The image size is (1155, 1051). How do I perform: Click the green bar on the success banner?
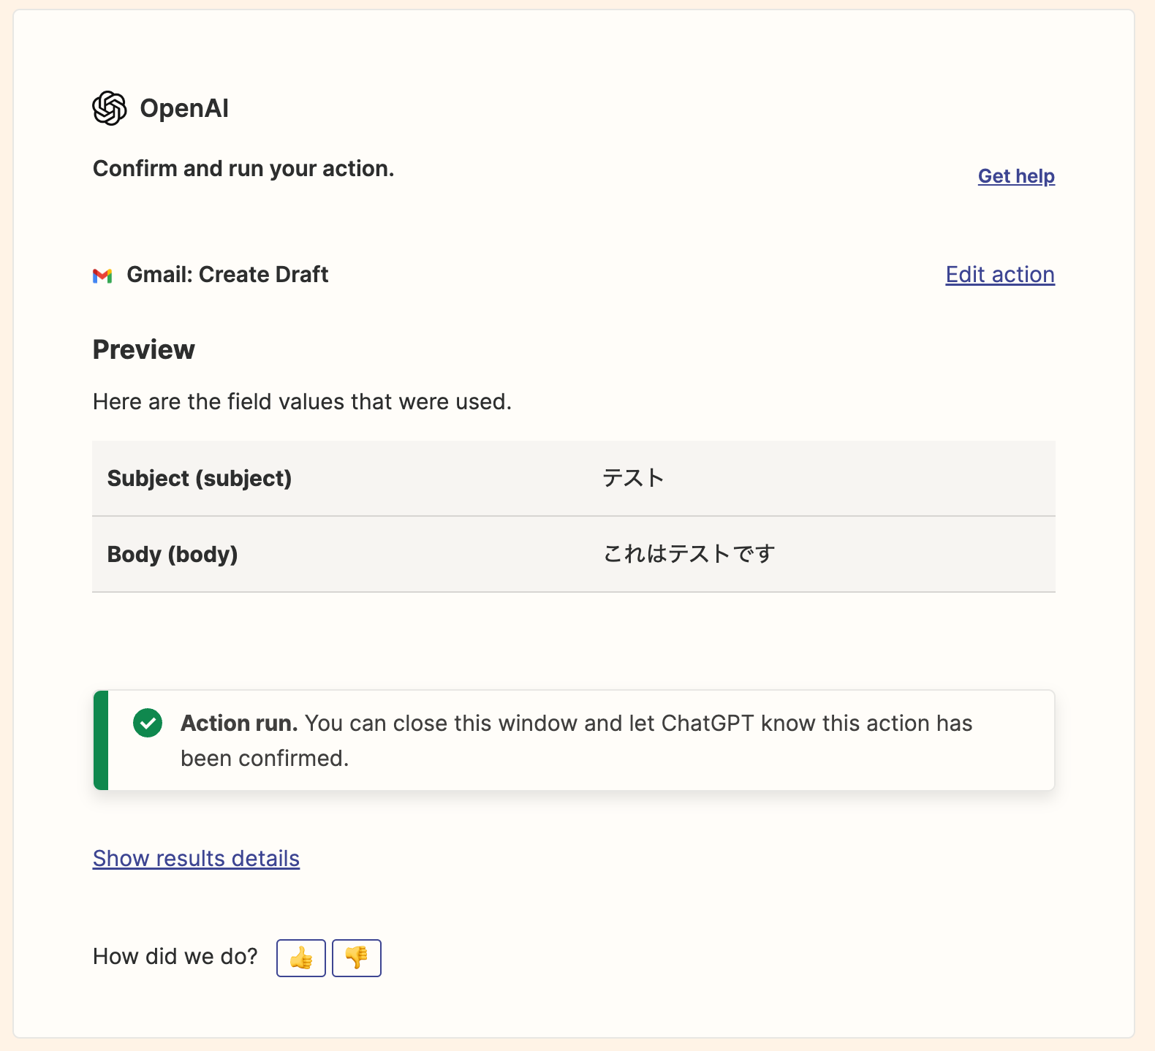coord(101,740)
